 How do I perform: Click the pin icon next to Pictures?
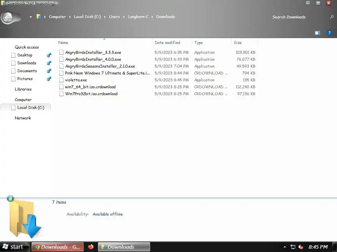(49, 79)
